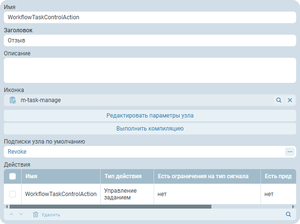Check the WorkflowTaskControlAction row checkbox
This screenshot has height=224, width=300.
(13, 194)
